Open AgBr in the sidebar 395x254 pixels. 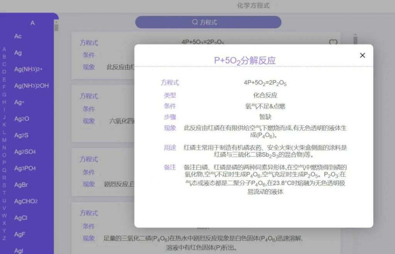coord(21,185)
